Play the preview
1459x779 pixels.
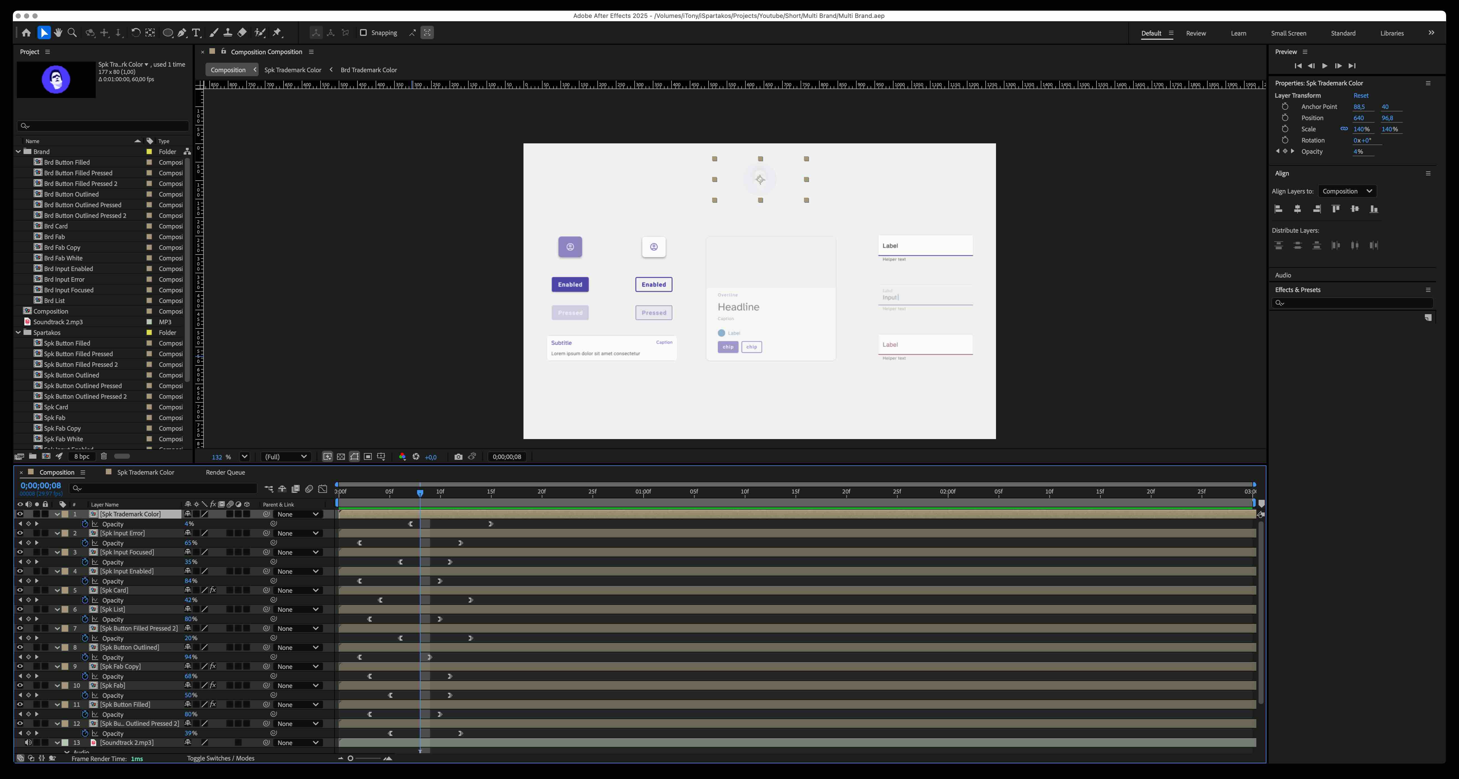1324,66
